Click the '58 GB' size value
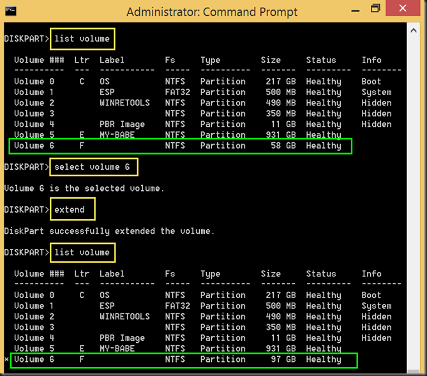The image size is (427, 376). pos(283,146)
